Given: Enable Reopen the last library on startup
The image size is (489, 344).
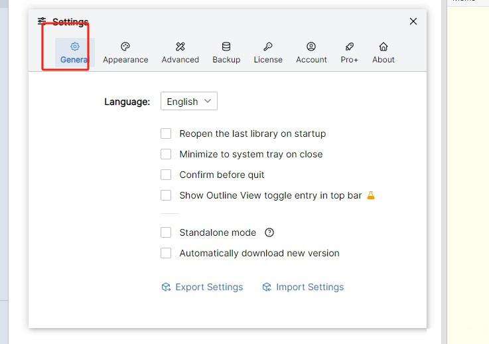Looking at the screenshot, I should tap(166, 133).
